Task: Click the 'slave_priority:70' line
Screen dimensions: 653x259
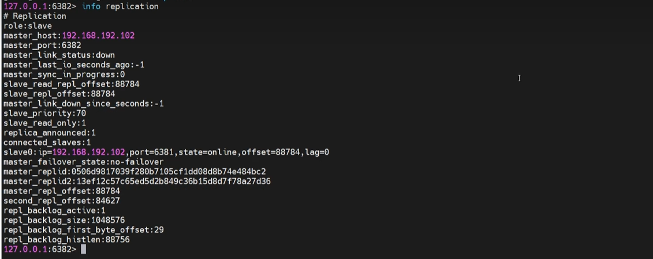Action: tap(44, 114)
